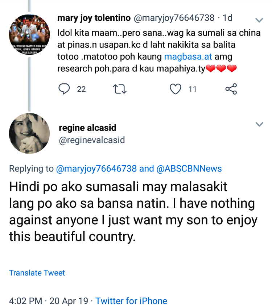Click the 22 replies count
The height and width of the screenshot is (307, 272).
pyautogui.click(x=81, y=89)
